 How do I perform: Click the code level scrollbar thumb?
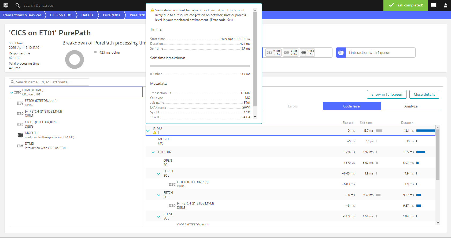438,155
